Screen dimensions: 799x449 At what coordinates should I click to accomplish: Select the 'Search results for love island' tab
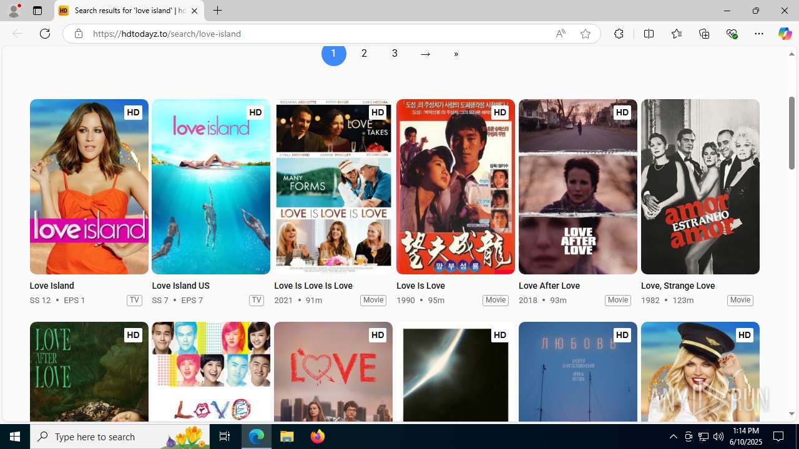(129, 11)
